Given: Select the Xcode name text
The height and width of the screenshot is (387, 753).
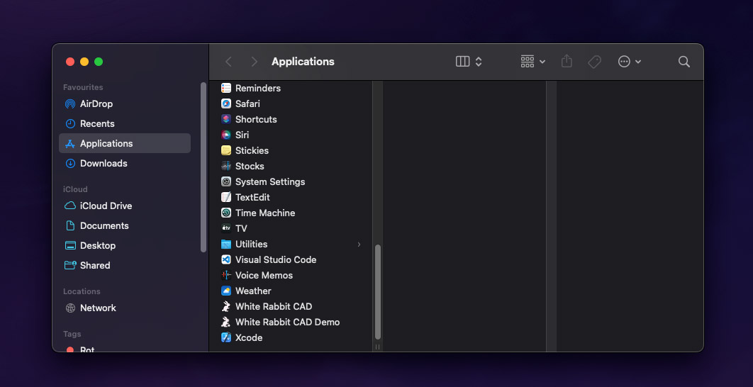Looking at the screenshot, I should click(x=249, y=337).
